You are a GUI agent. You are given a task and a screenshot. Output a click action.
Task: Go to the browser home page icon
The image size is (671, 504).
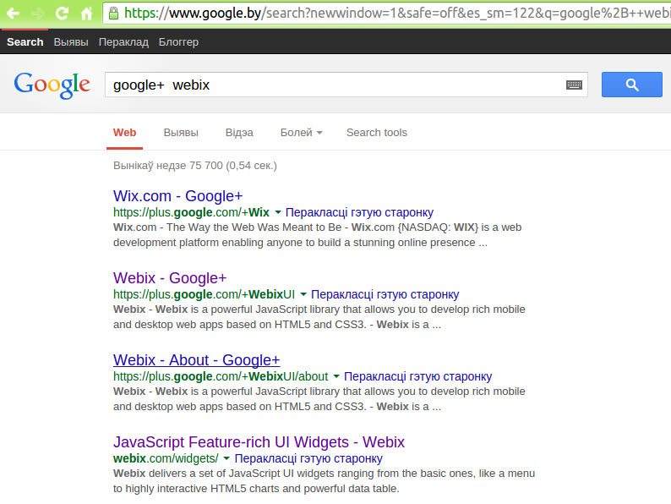tap(86, 14)
